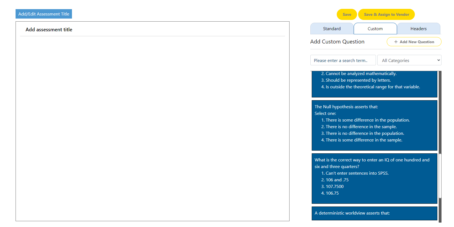Click Add New Question button
This screenshot has width=454, height=227.
tap(414, 42)
